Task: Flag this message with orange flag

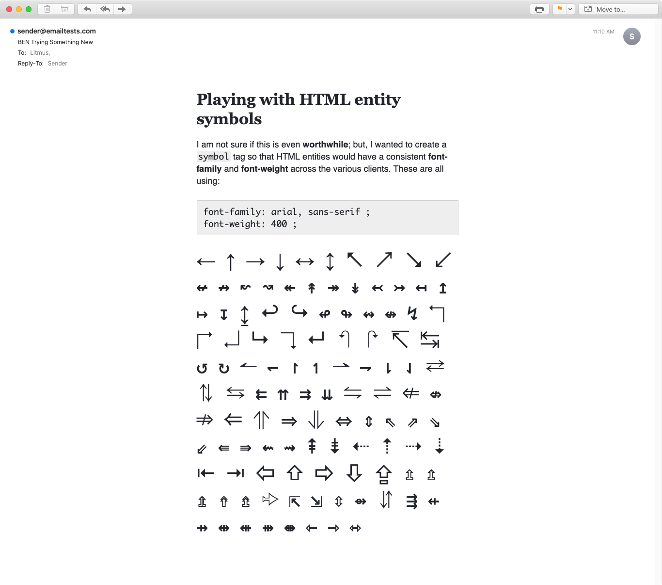Action: (x=560, y=9)
